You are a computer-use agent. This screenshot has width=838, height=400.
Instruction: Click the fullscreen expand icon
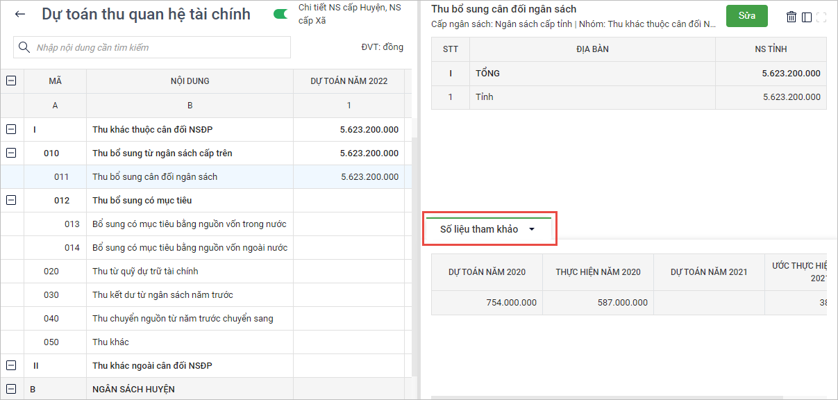(x=822, y=17)
